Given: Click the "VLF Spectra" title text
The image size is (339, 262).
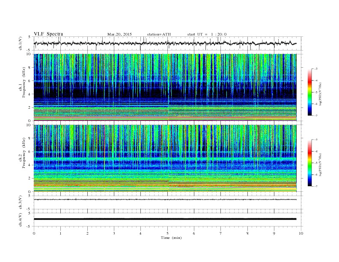Looking at the screenshot, I should tap(48, 34).
